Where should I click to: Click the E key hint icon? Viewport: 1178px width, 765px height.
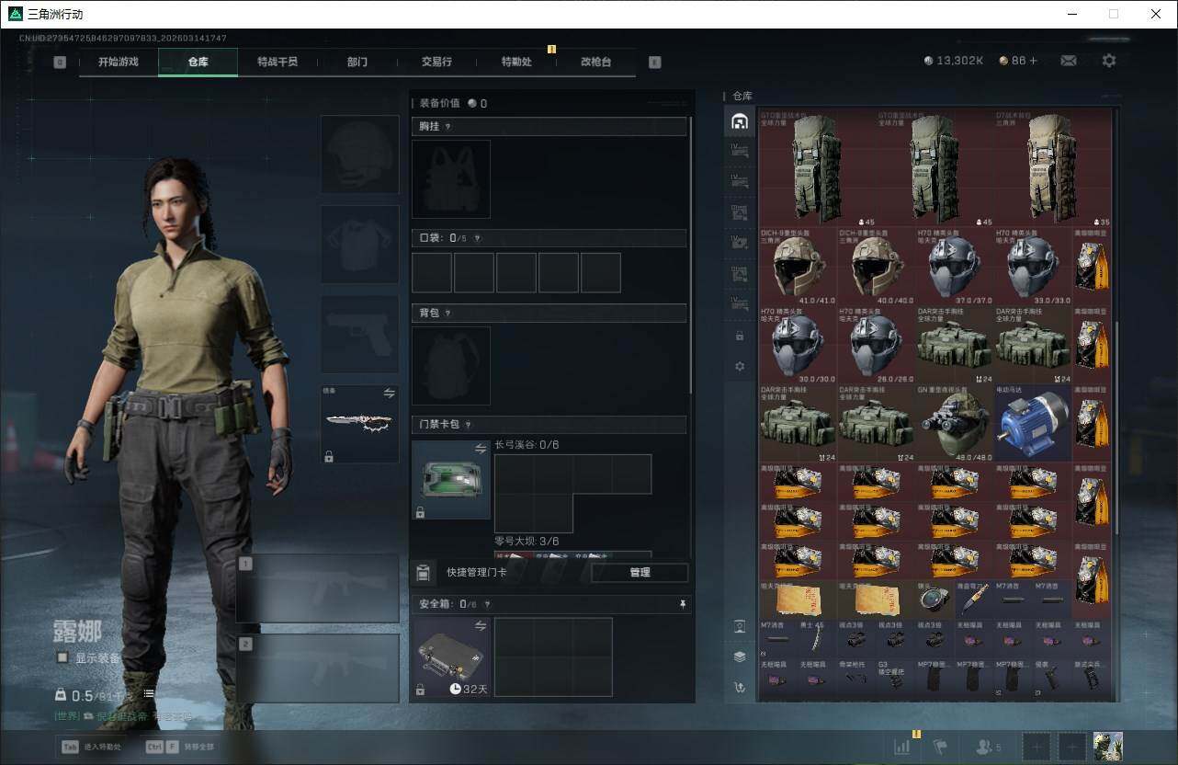pyautogui.click(x=654, y=63)
